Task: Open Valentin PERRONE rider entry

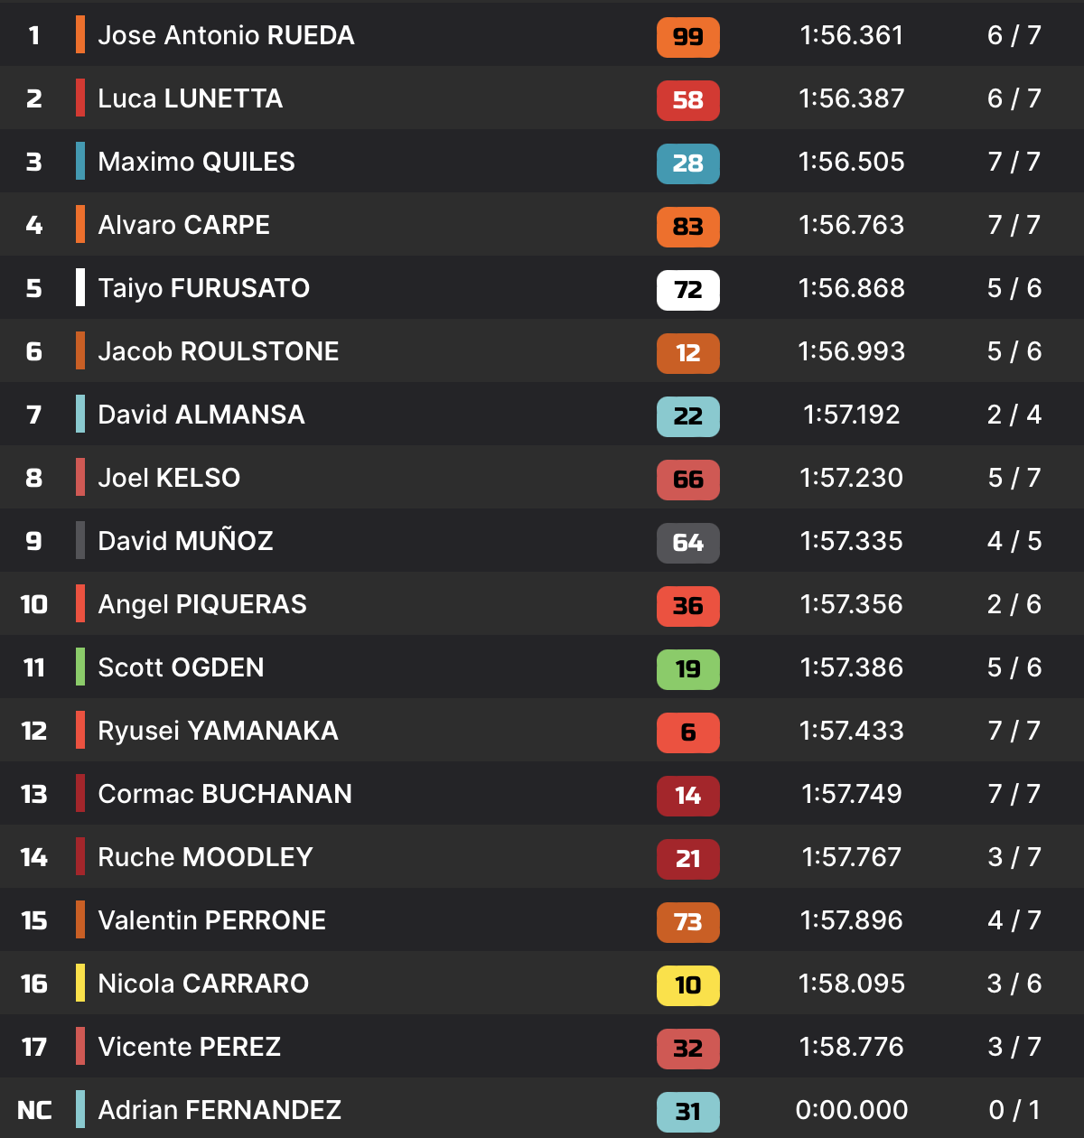Action: click(211, 920)
